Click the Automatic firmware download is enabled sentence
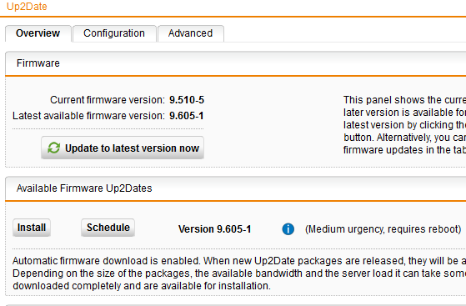 (x=239, y=261)
